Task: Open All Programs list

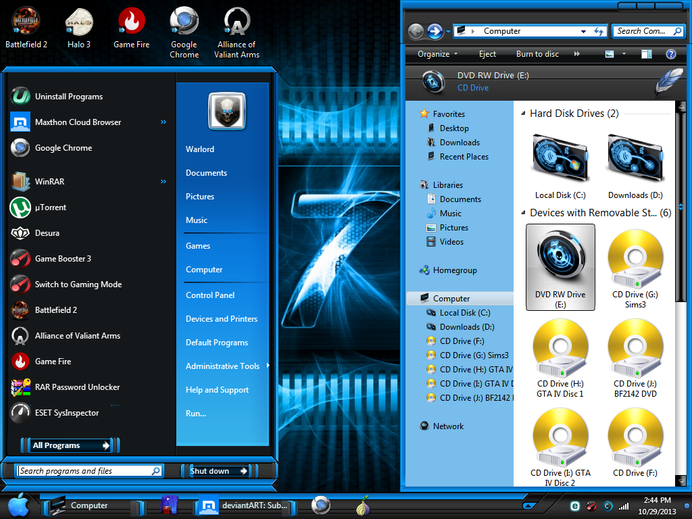Action: tap(70, 445)
